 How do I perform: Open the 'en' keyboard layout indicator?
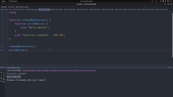(156, 1)
